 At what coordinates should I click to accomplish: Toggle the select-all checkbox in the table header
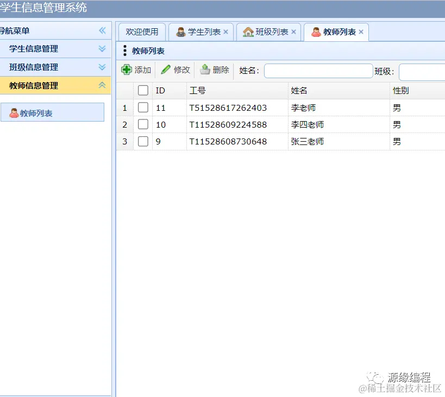(x=143, y=90)
